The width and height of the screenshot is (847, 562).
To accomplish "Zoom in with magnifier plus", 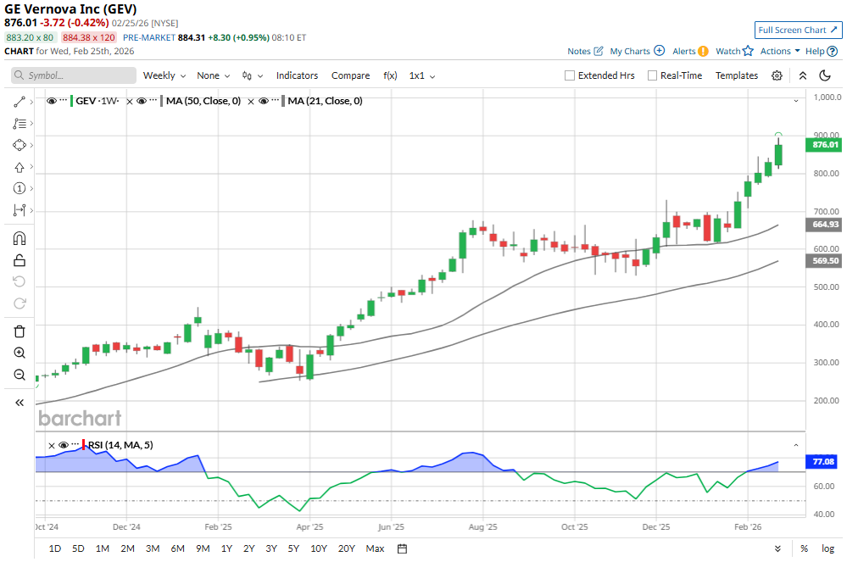I will point(20,353).
